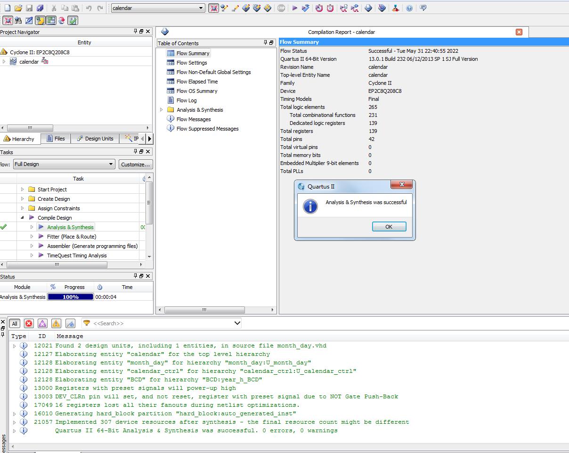Click the Customize... button
569x453 pixels.
point(135,164)
